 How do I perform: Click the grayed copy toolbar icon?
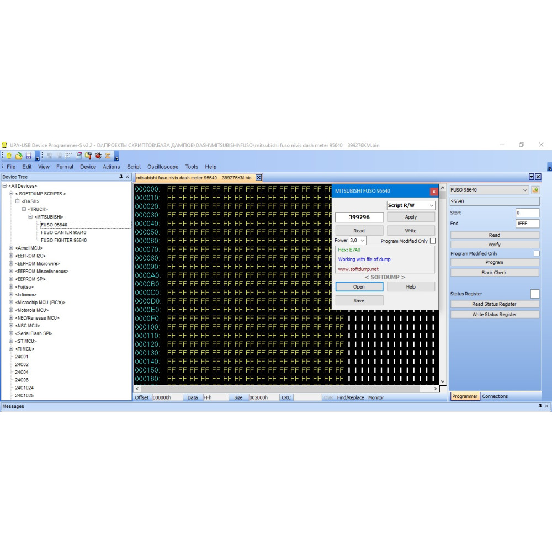[x=49, y=156]
